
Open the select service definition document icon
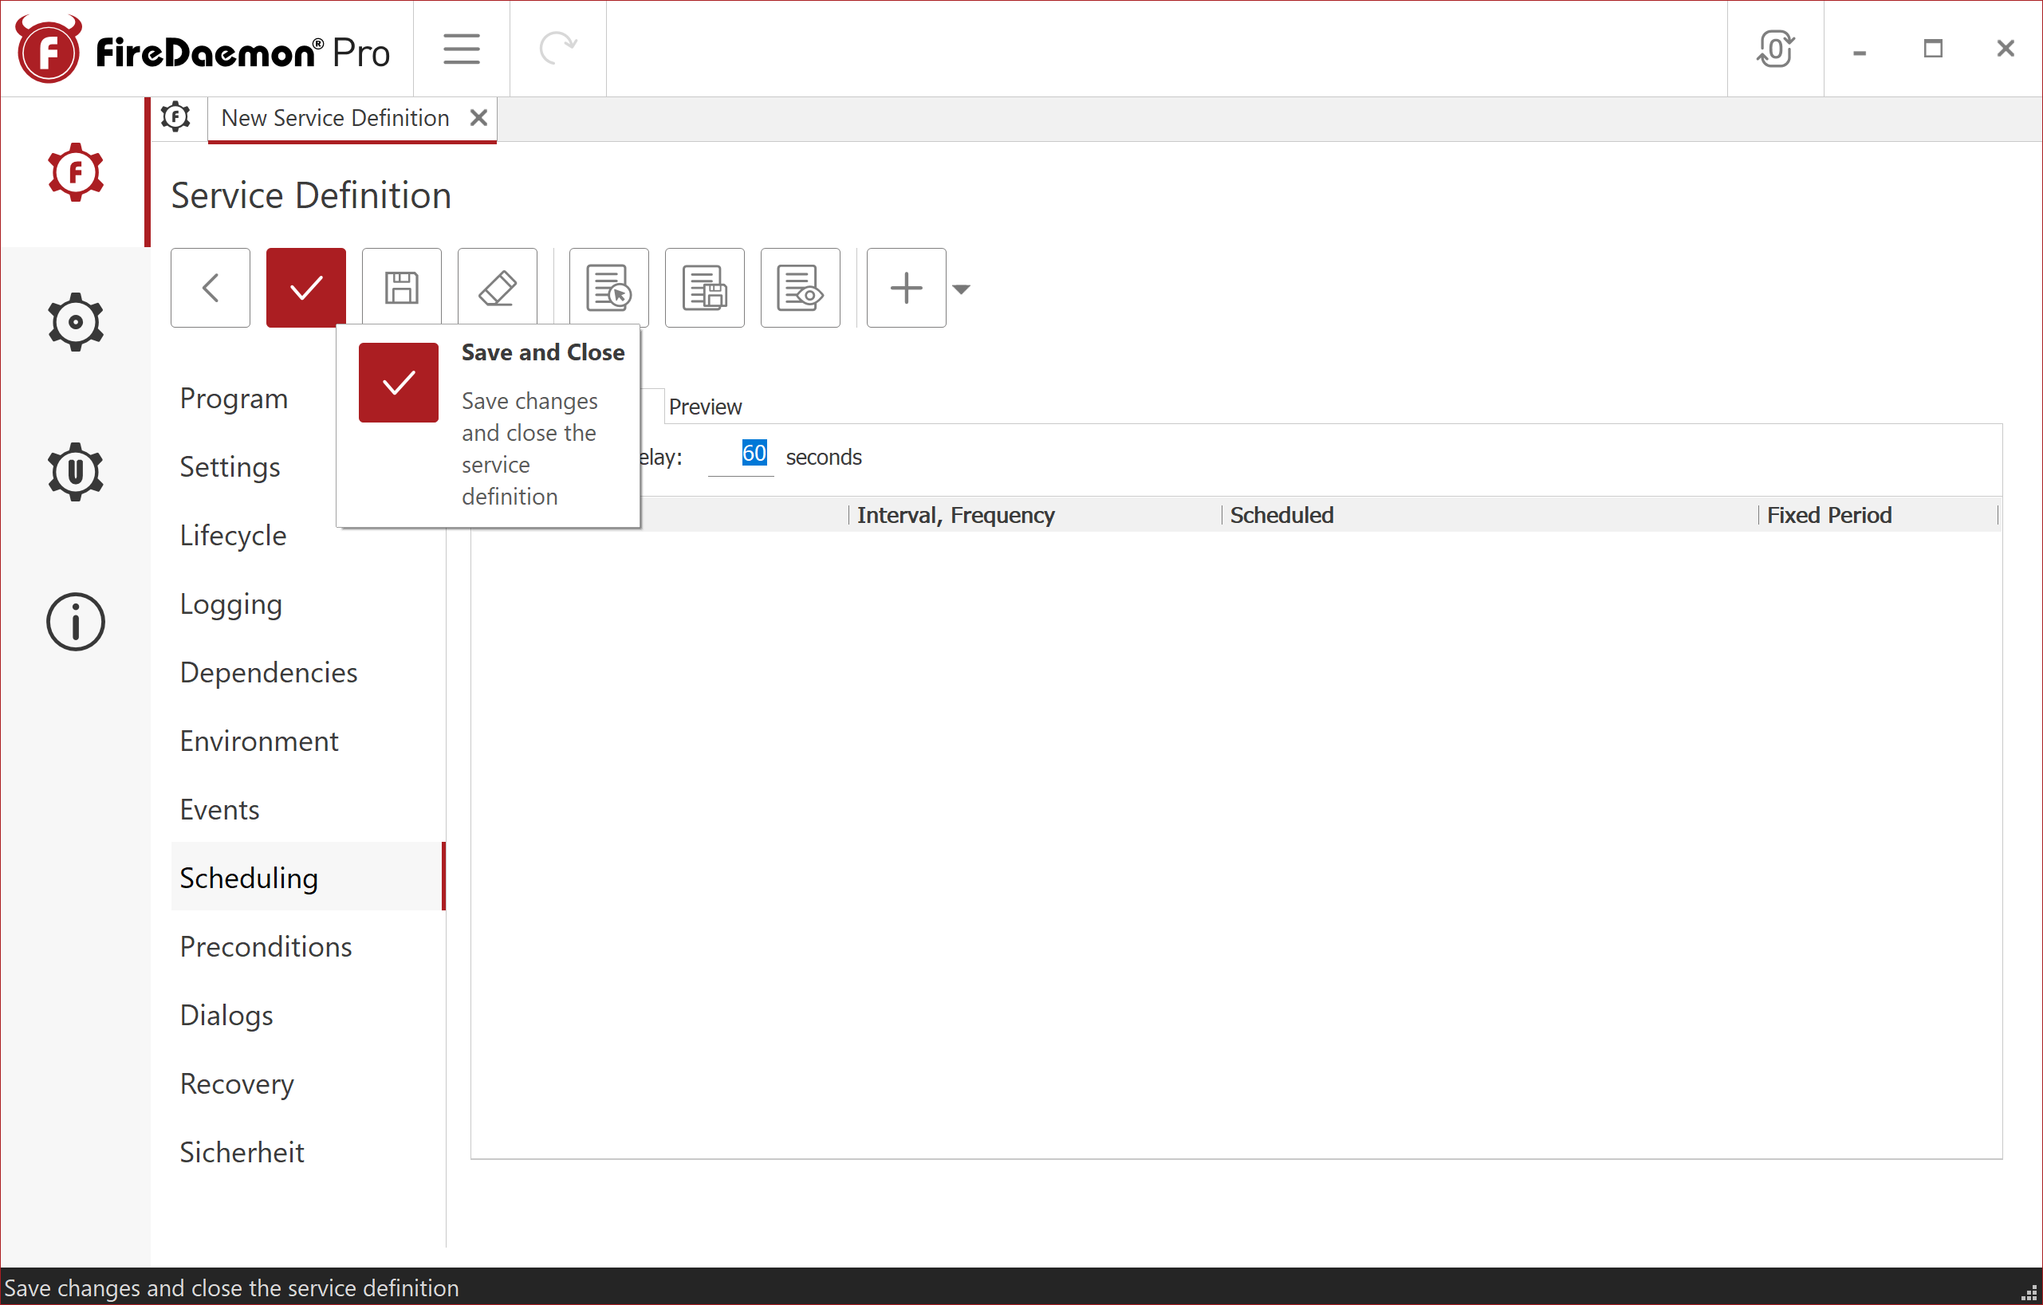coord(608,288)
